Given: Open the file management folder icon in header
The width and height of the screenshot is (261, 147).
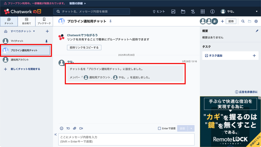Looking at the screenshot, I should pyautogui.click(x=183, y=11).
